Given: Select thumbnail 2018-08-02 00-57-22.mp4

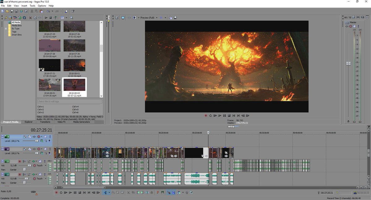Looking at the screenshot, I should [x=75, y=87].
